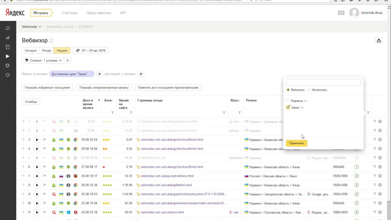
Task: Switch to the Сегодня period tab
Action: [31, 50]
